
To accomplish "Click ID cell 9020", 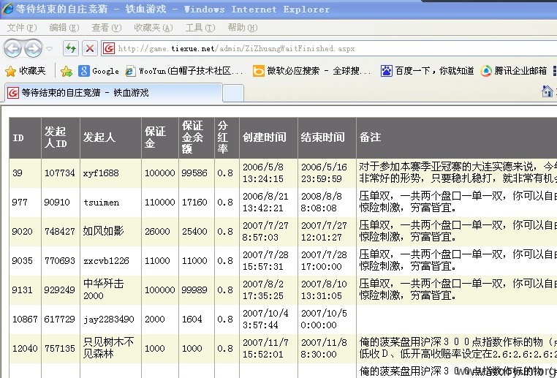I will pyautogui.click(x=22, y=231).
